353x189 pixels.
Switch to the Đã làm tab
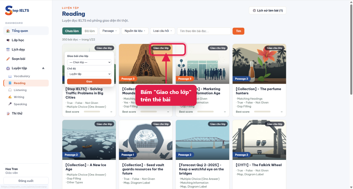click(90, 31)
